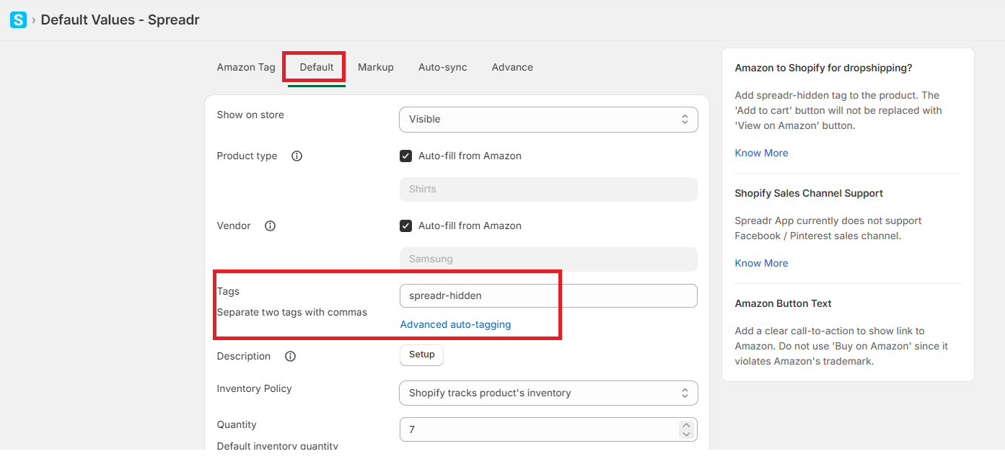Viewport: 1005px width, 459px height.
Task: Click the Quantity label
Action: [237, 424]
